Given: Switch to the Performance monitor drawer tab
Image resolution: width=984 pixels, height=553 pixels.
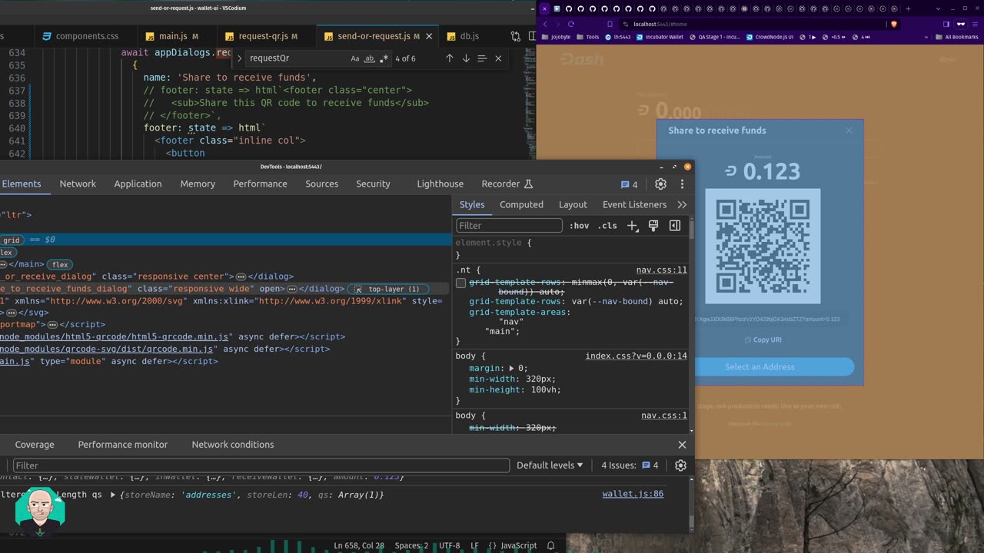Looking at the screenshot, I should 123,445.
